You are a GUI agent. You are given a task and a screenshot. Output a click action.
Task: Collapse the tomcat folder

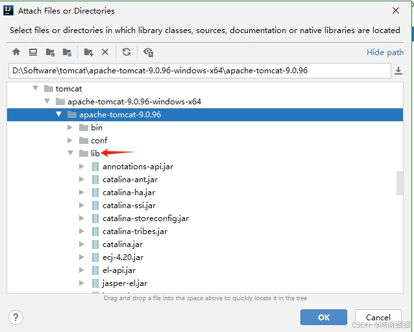36,88
